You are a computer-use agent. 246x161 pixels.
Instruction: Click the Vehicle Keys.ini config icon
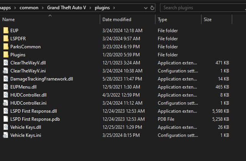pyautogui.click(x=6, y=135)
